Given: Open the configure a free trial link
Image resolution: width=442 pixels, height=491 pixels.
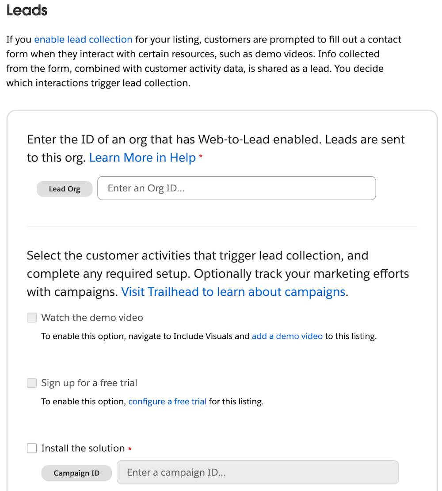Looking at the screenshot, I should pos(167,402).
